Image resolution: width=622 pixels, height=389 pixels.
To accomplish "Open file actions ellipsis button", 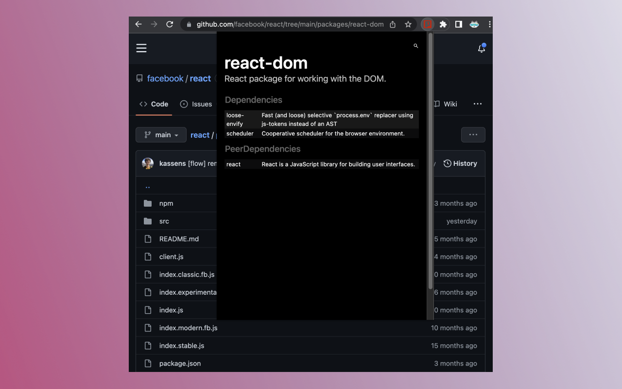I will coord(473,135).
